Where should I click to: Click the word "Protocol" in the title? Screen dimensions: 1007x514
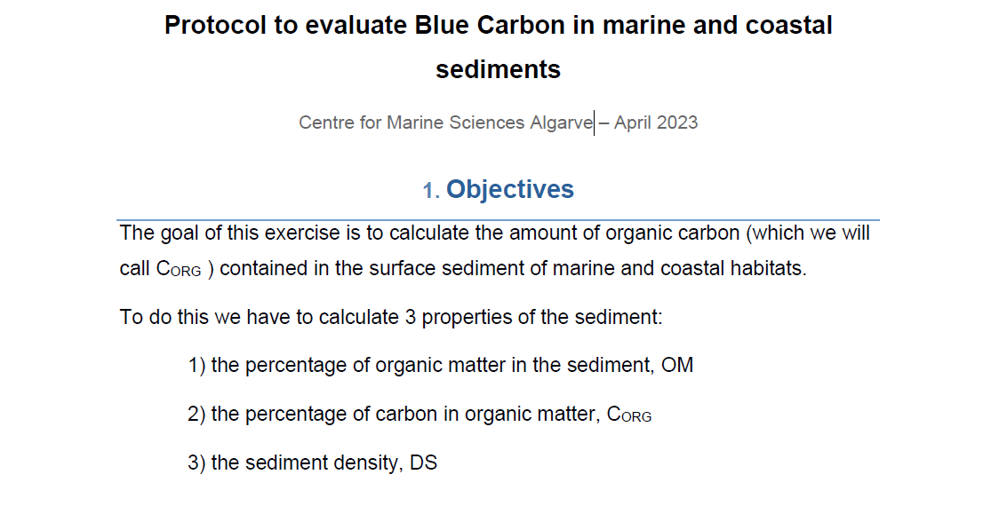point(216,25)
